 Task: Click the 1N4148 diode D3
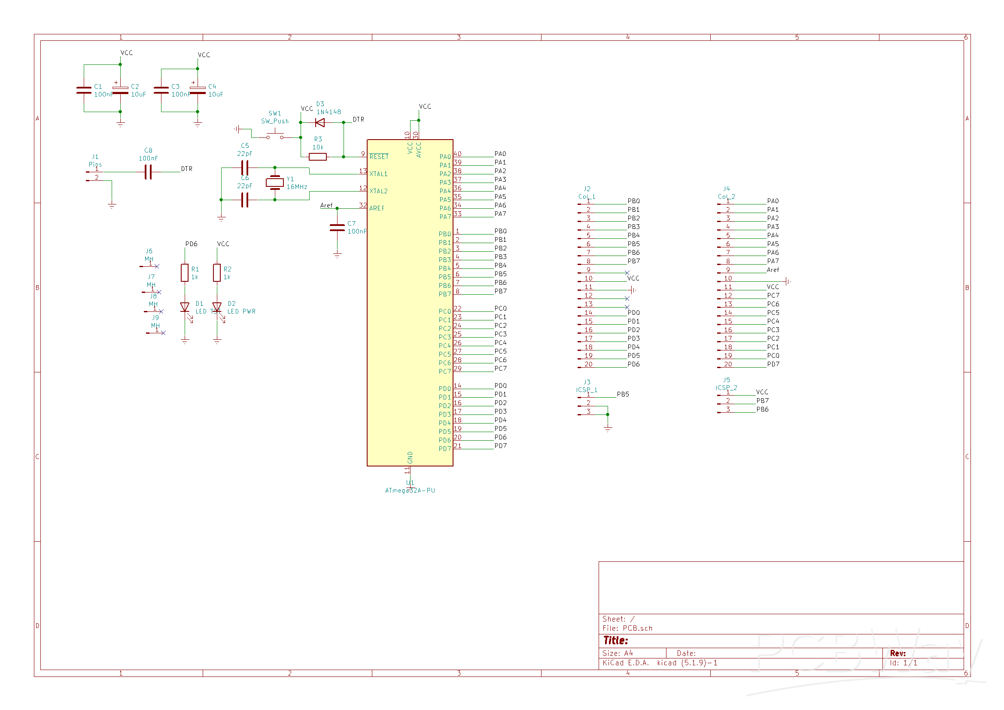coord(319,122)
